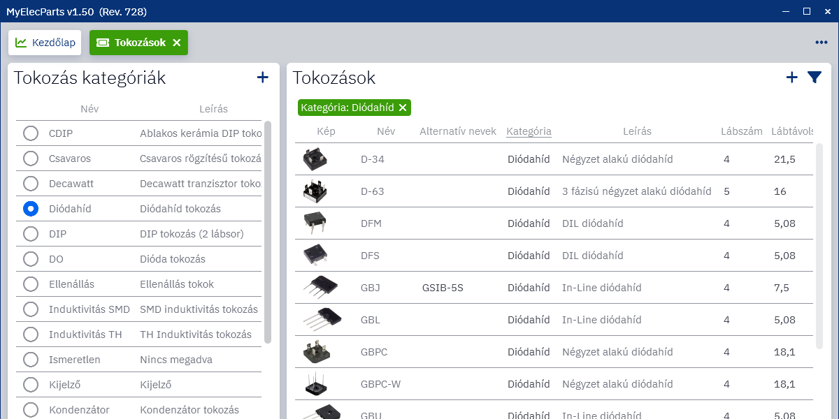Sort packages by Lábszám column header
Viewport: 839px width, 419px height.
[x=741, y=131]
